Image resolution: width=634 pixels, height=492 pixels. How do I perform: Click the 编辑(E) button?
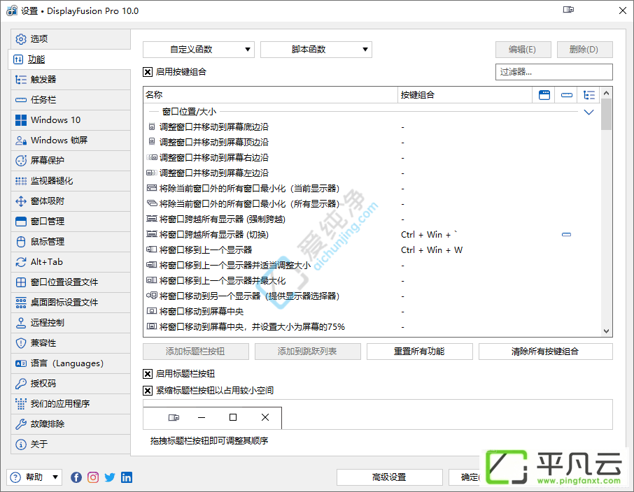(523, 50)
